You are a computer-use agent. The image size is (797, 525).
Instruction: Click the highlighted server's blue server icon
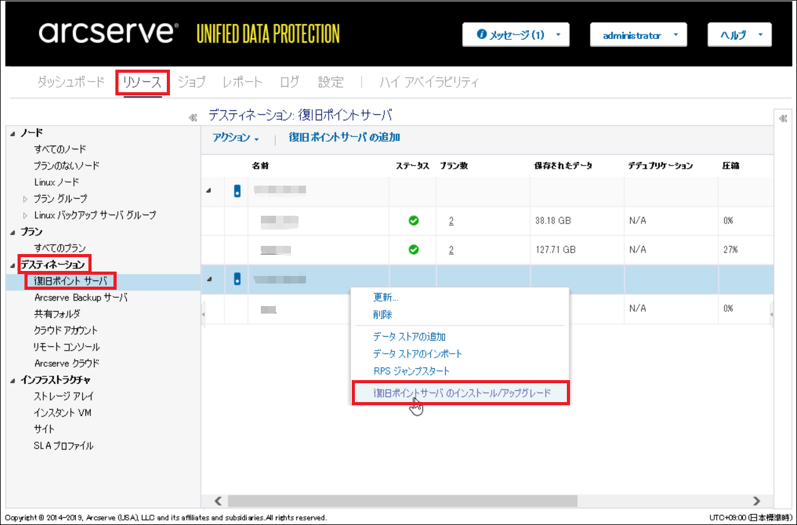[x=237, y=279]
